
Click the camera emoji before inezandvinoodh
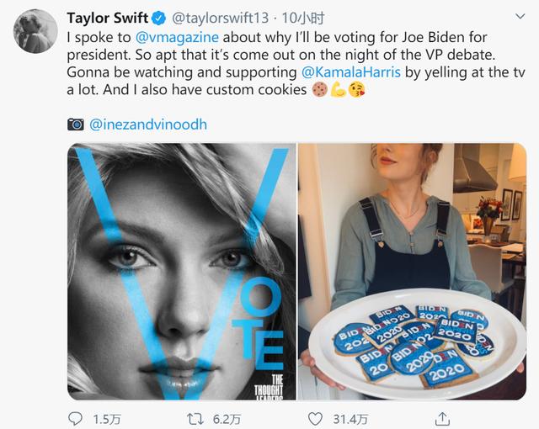[x=76, y=124]
